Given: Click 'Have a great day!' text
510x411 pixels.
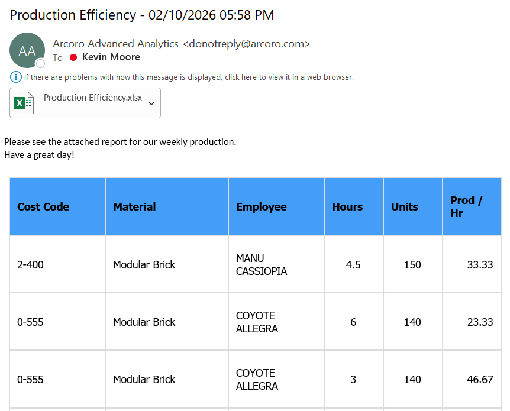Looking at the screenshot, I should (39, 155).
